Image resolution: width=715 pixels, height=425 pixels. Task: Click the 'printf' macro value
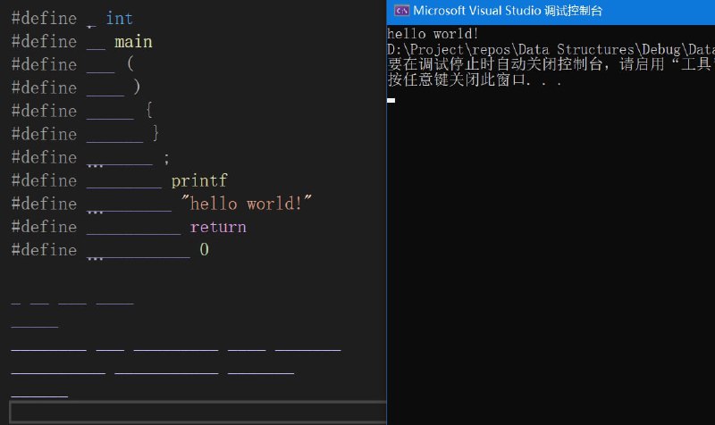click(x=199, y=181)
